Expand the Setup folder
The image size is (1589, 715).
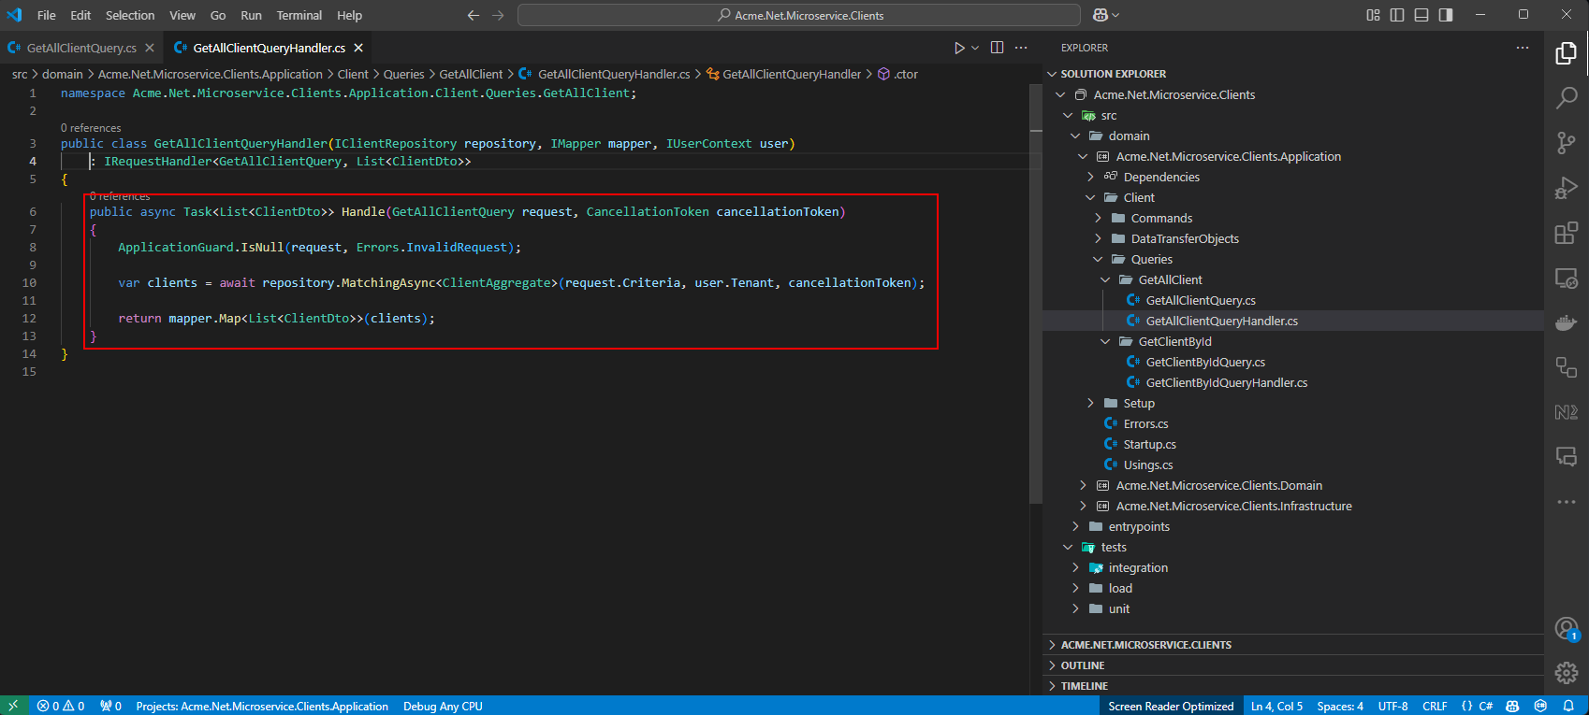click(x=1090, y=403)
